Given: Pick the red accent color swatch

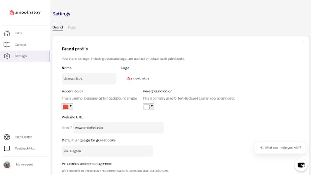Looking at the screenshot, I should [x=66, y=107].
